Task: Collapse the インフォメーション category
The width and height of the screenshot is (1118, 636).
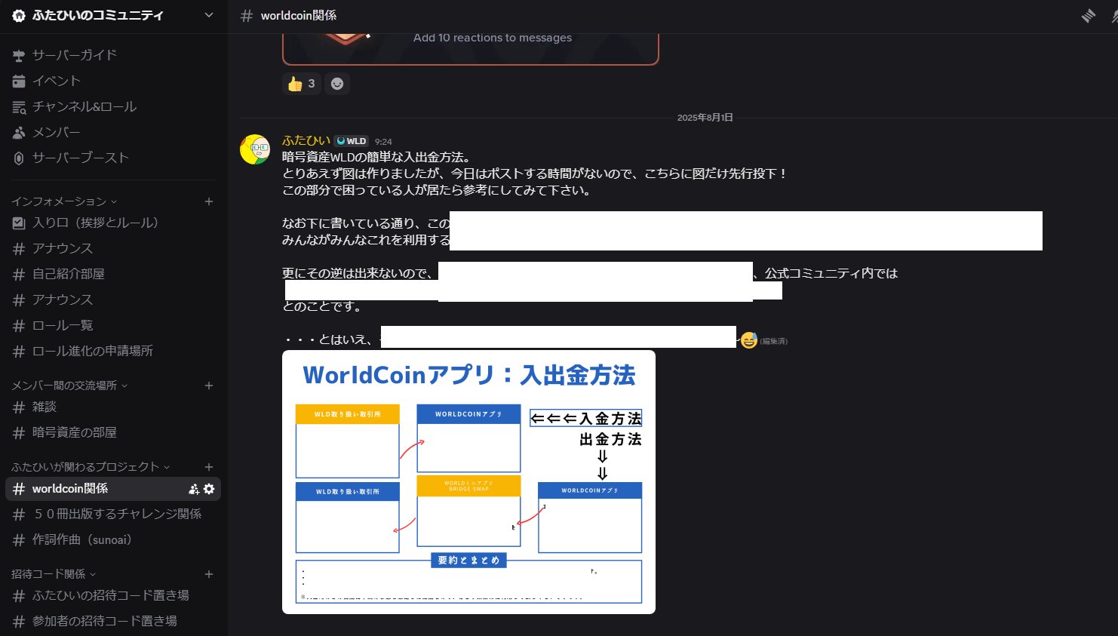Action: (x=64, y=201)
